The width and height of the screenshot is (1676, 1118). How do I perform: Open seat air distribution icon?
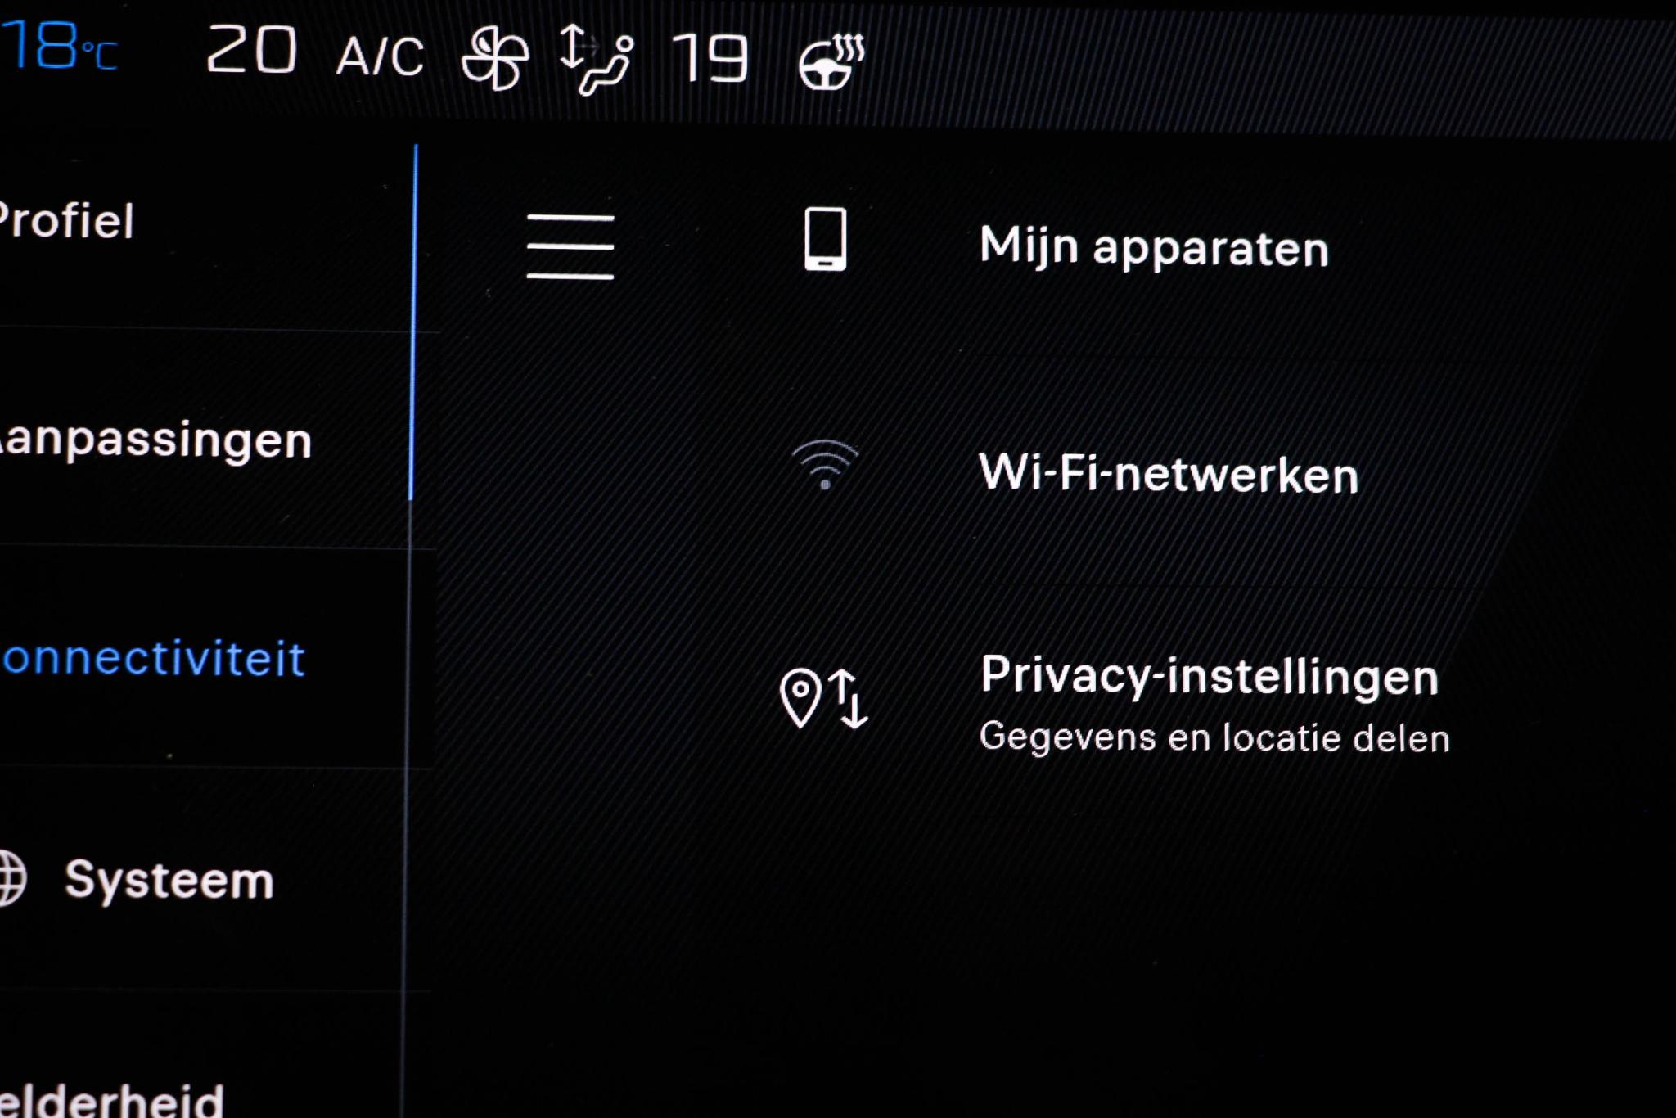point(596,59)
